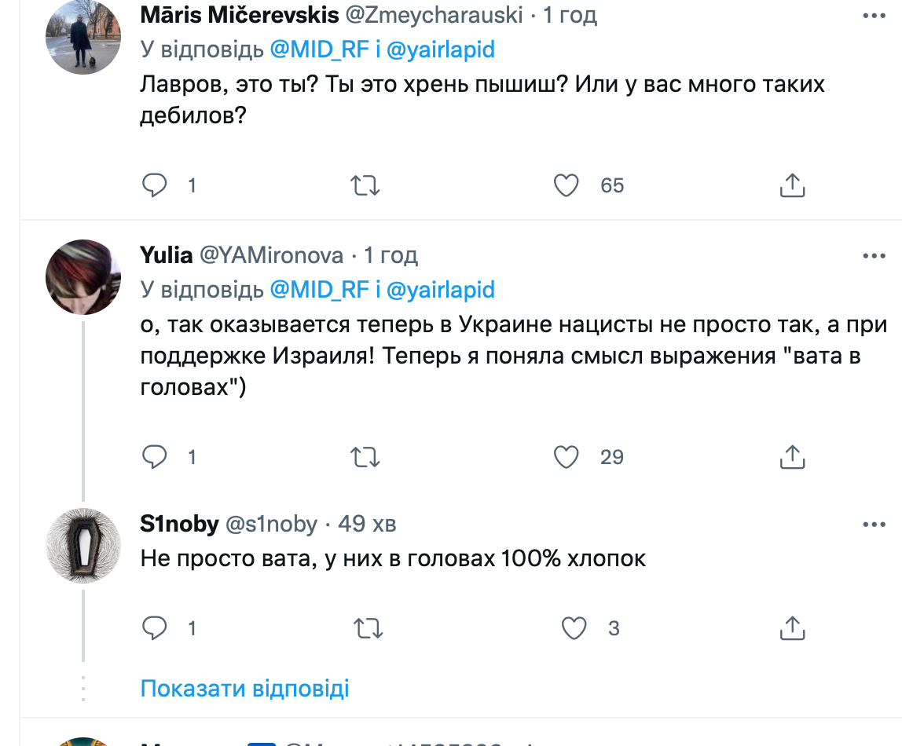
Task: Retweet the Māris Mičerevskis tweet
Action: pos(365,185)
